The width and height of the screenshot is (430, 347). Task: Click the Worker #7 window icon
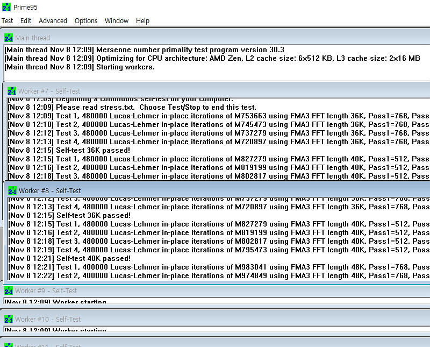coord(12,91)
